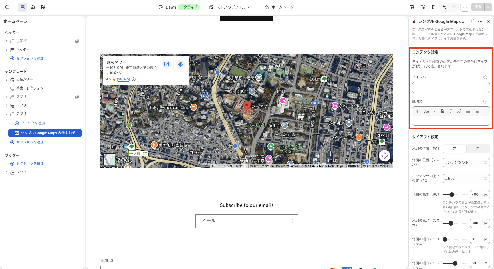Click the タイトル text input

pos(451,88)
